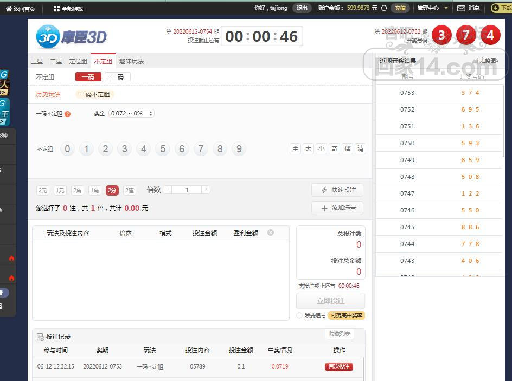Image resolution: width=512 pixels, height=381 pixels.
Task: Click the help icon beside 一码不定胆
Action: pyautogui.click(x=68, y=114)
